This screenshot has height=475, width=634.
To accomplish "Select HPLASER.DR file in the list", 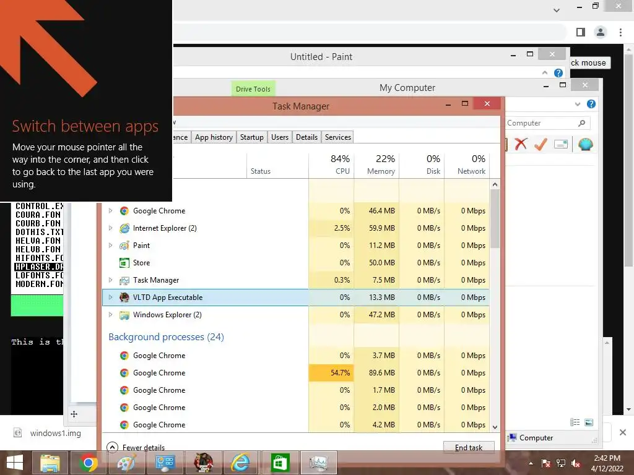I will click(x=39, y=267).
